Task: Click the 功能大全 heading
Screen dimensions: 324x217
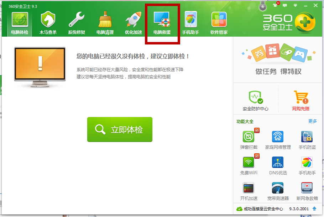Action: (245, 121)
